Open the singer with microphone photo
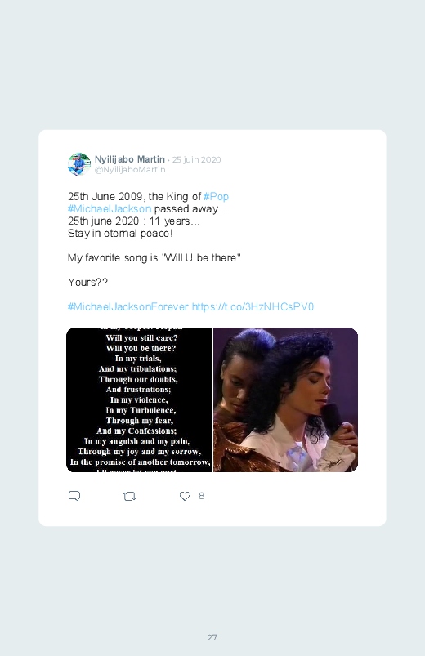This screenshot has width=425, height=656. click(x=285, y=400)
